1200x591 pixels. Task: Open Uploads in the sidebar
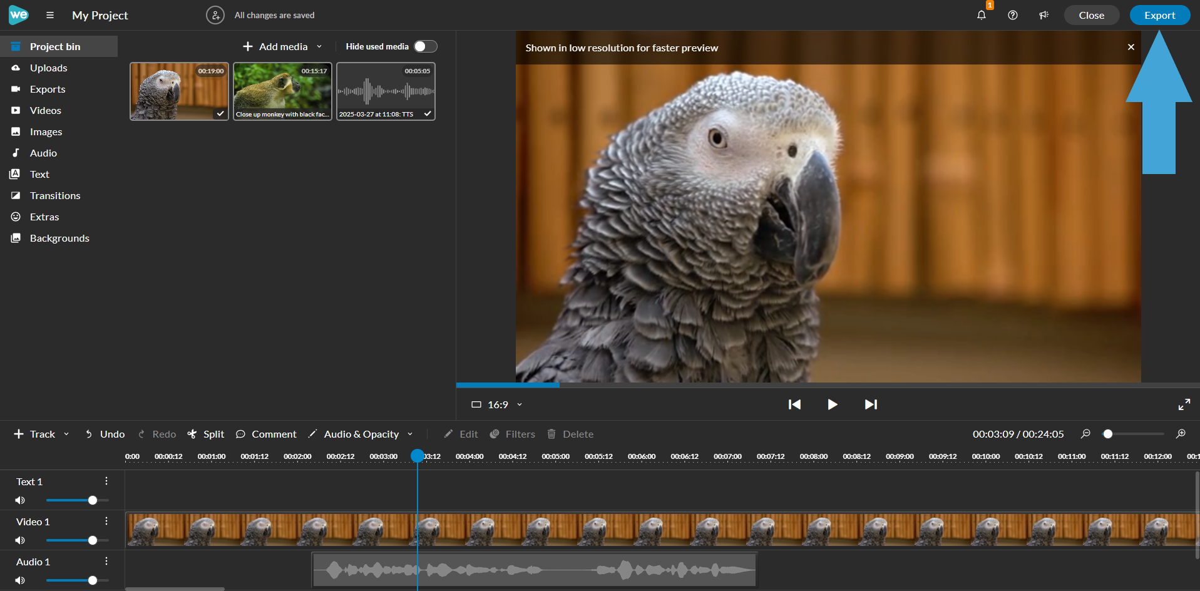(x=59, y=68)
